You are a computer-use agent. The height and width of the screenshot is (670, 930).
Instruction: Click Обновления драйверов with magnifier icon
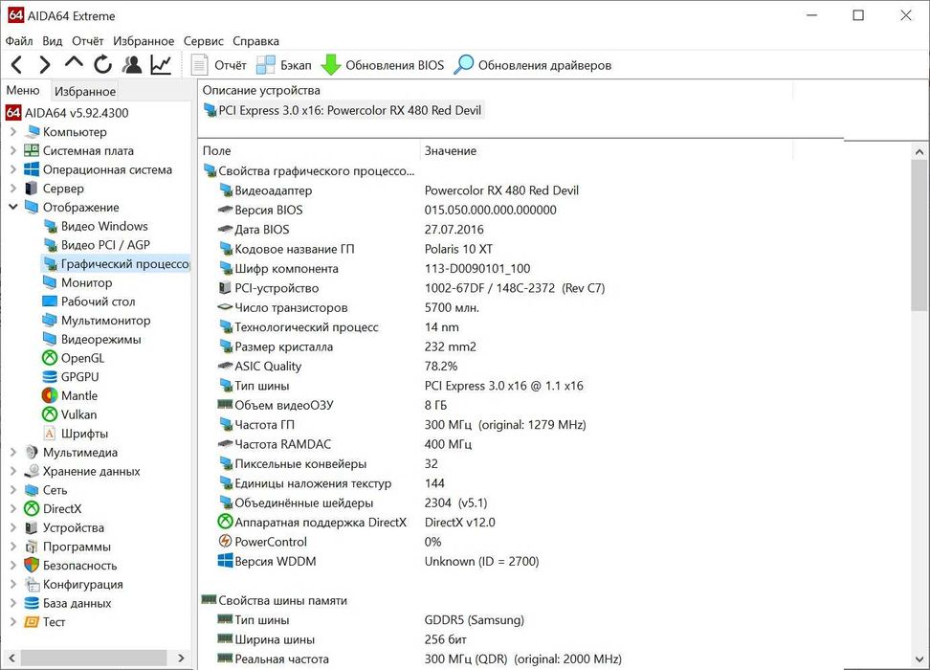coord(533,65)
